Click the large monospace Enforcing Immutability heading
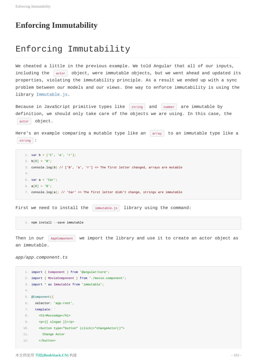 click(x=73, y=49)
